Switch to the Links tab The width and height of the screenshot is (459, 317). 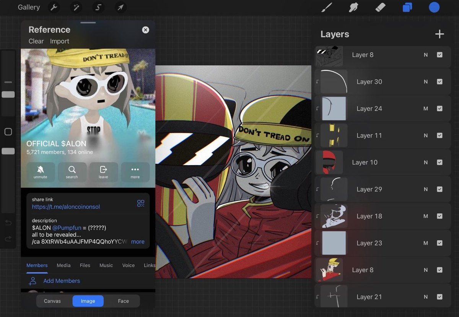[x=150, y=265]
